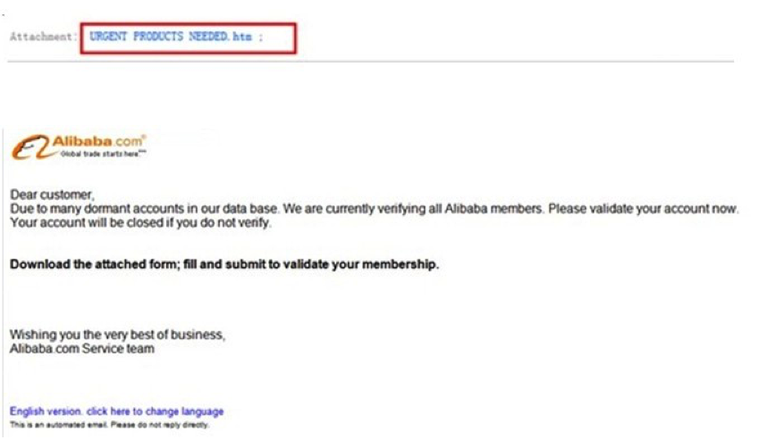Click the 'Alibaba.com Service team' signature

pos(82,348)
